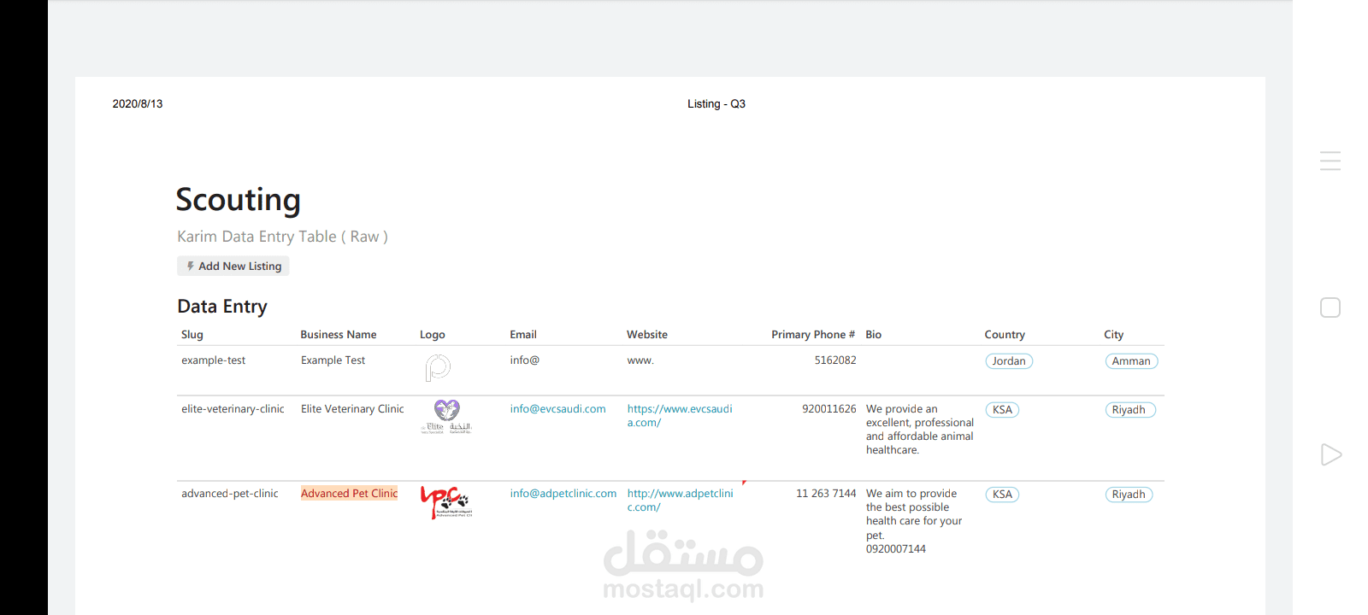
Task: Click the Slug column header
Action: tap(192, 335)
